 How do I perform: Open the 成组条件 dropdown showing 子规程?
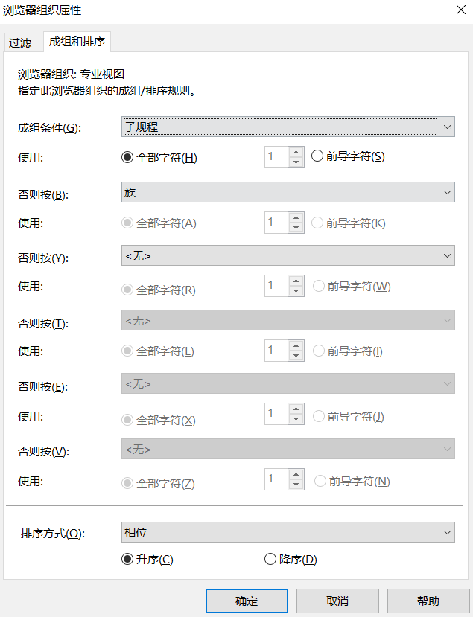[x=288, y=127]
